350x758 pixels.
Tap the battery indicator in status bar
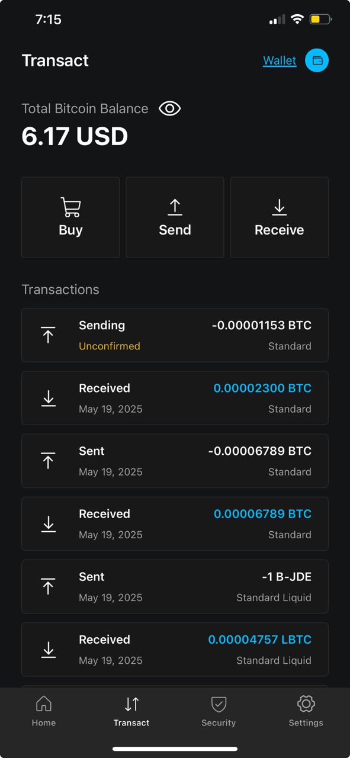click(320, 20)
